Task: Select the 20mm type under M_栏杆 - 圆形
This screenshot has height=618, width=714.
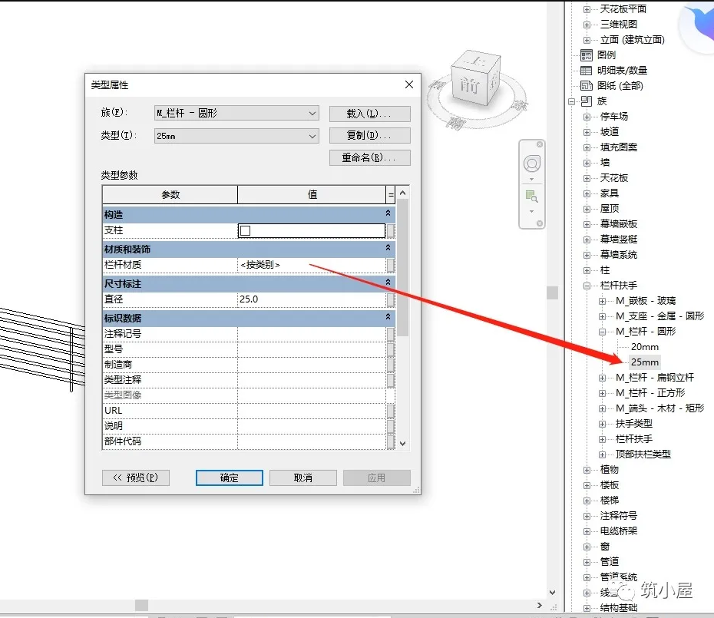Action: pos(643,346)
